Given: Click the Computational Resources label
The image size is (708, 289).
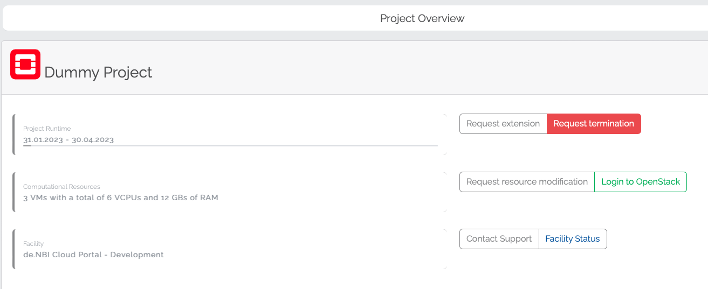Looking at the screenshot, I should pos(61,187).
